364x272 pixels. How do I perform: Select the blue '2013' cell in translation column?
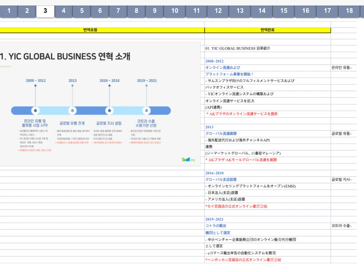pos(268,127)
